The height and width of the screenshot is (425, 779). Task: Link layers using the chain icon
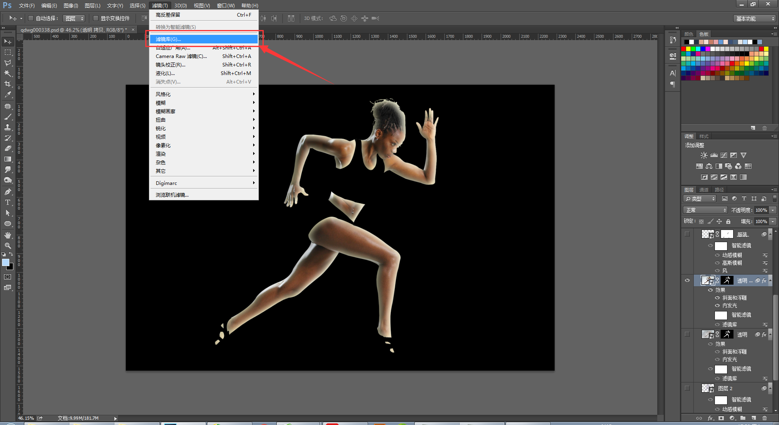pyautogui.click(x=699, y=418)
